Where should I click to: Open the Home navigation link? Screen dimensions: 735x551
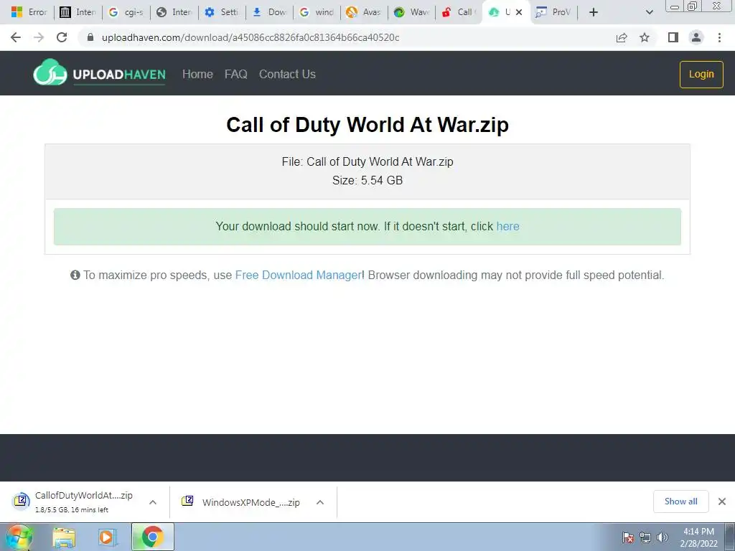197,74
